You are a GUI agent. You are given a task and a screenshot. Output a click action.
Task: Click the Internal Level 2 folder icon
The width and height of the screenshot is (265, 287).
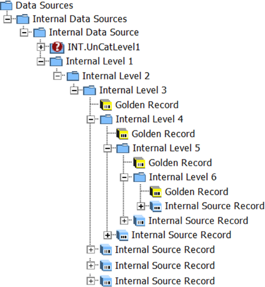(73, 76)
